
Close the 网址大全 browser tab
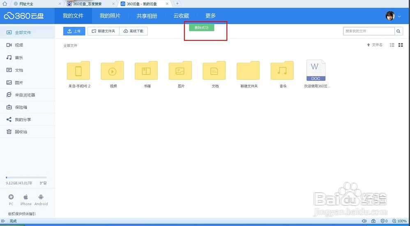click(x=60, y=4)
